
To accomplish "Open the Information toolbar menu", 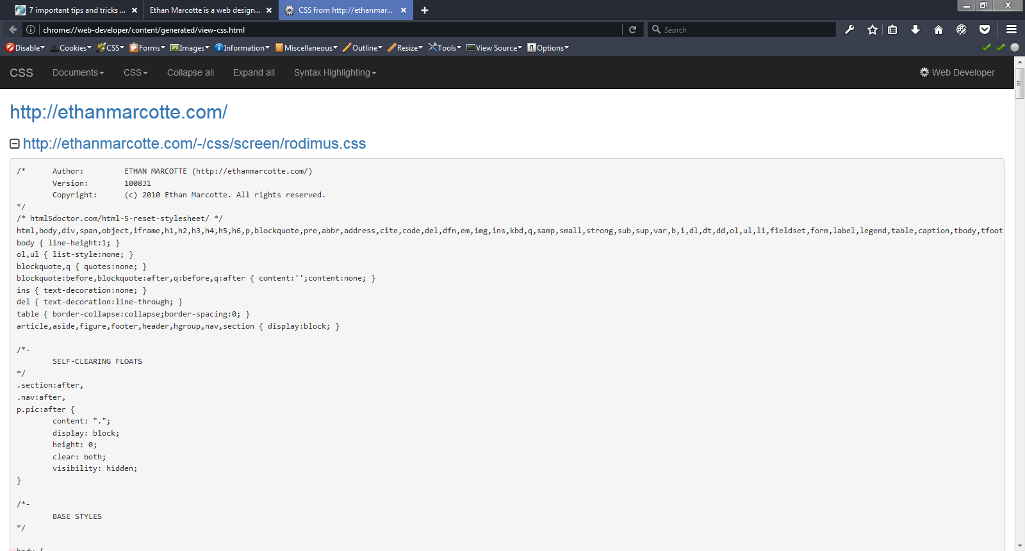I will [x=242, y=48].
